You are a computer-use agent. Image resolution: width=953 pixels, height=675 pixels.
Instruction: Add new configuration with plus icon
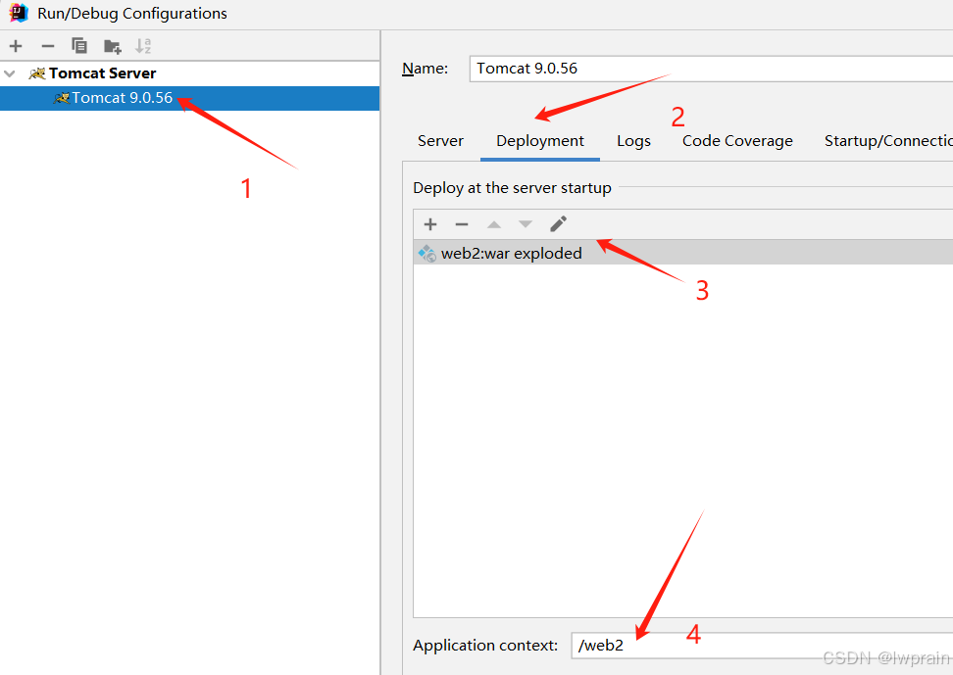16,46
